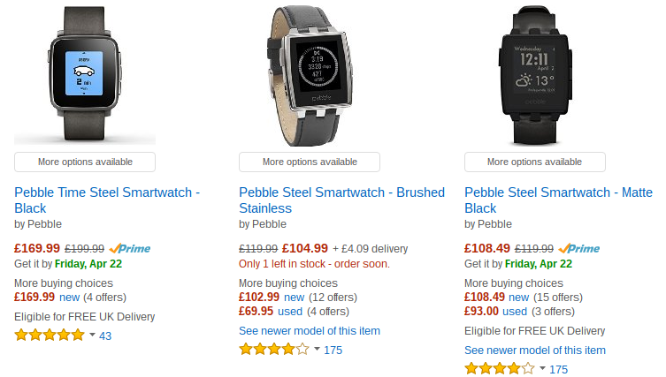The image size is (666, 377).
Task: Click More options available under Pebble Time Steel
Action: [x=85, y=162]
